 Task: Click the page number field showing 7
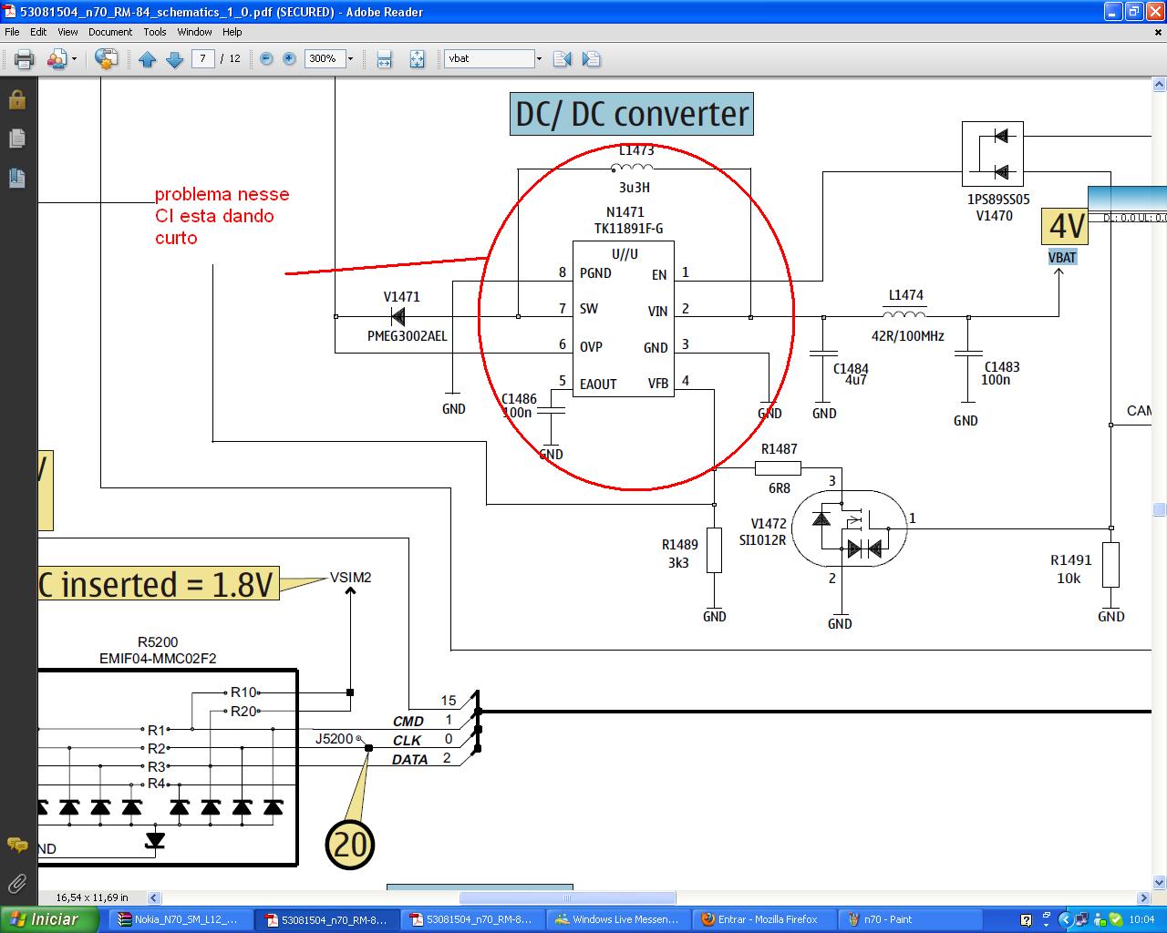coord(202,58)
